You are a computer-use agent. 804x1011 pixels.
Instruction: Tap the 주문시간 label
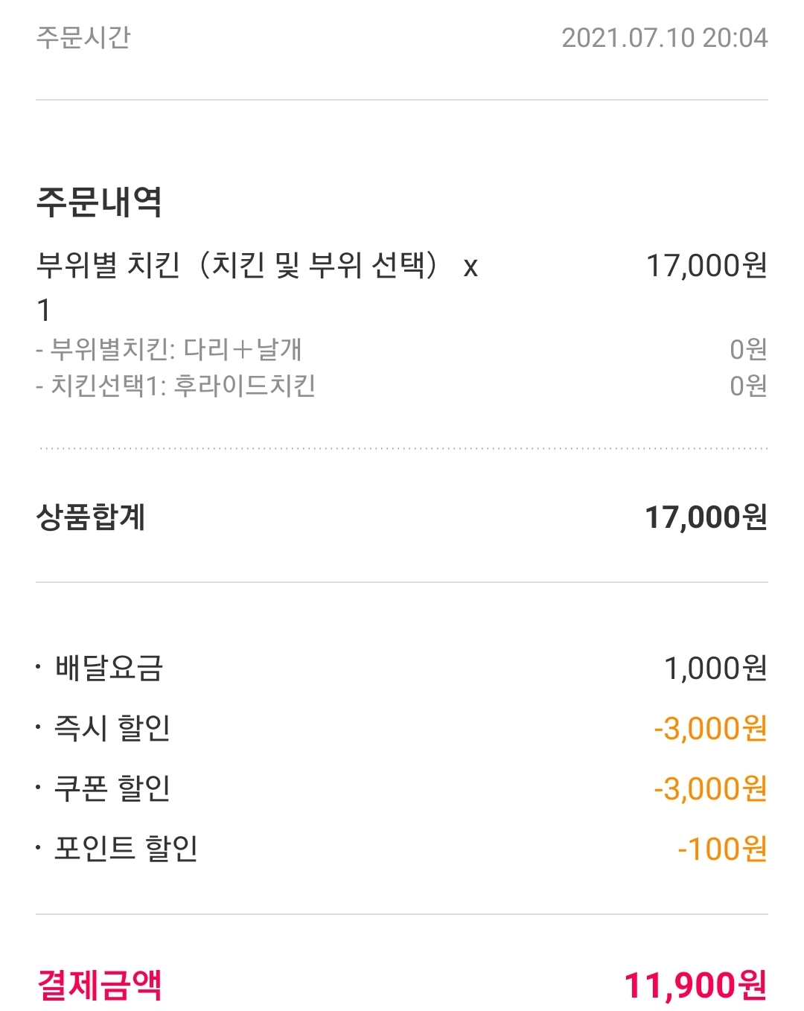83,37
